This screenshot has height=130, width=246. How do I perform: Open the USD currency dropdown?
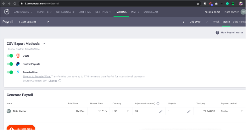coord(121,111)
